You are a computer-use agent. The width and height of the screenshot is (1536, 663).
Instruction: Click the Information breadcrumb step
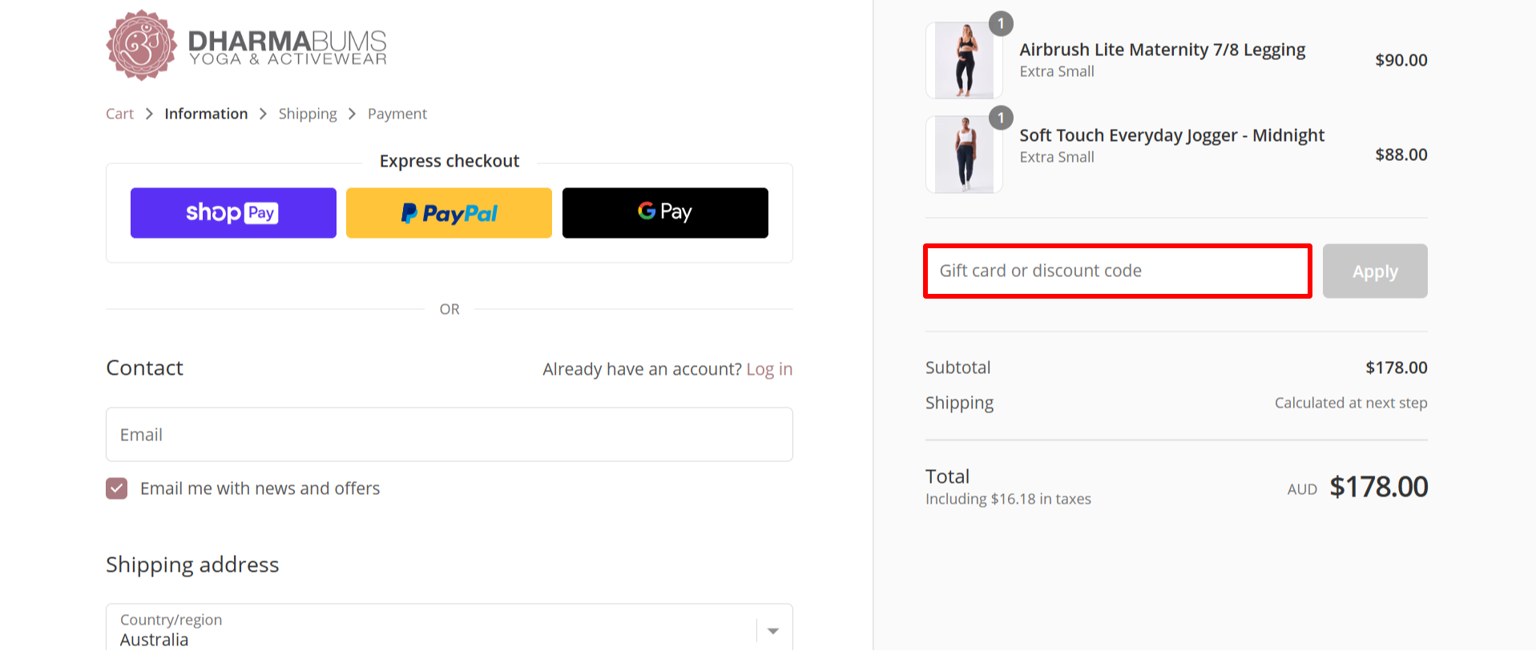(206, 114)
